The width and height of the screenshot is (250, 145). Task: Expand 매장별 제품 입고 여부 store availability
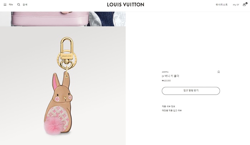tap(172, 110)
